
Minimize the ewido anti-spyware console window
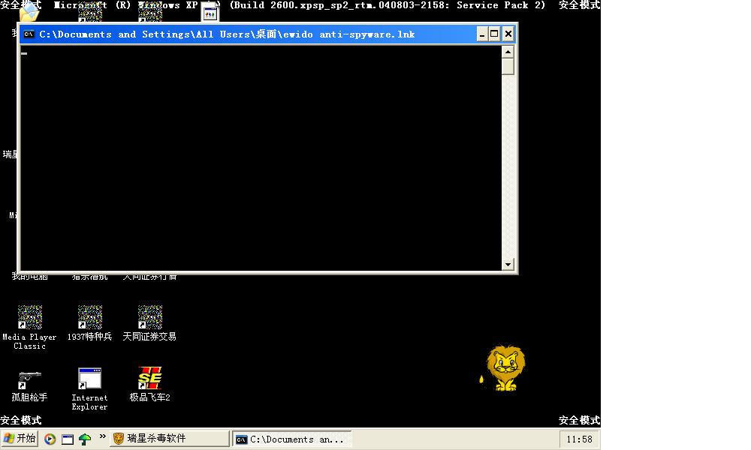(x=482, y=34)
